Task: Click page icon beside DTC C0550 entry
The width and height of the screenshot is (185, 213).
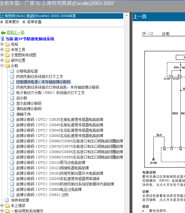Action: point(12,184)
